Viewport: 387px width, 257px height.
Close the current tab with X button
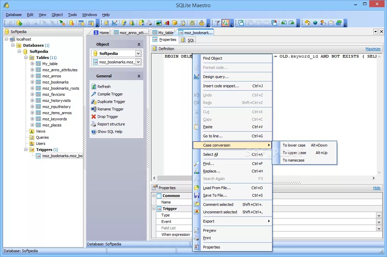381,31
